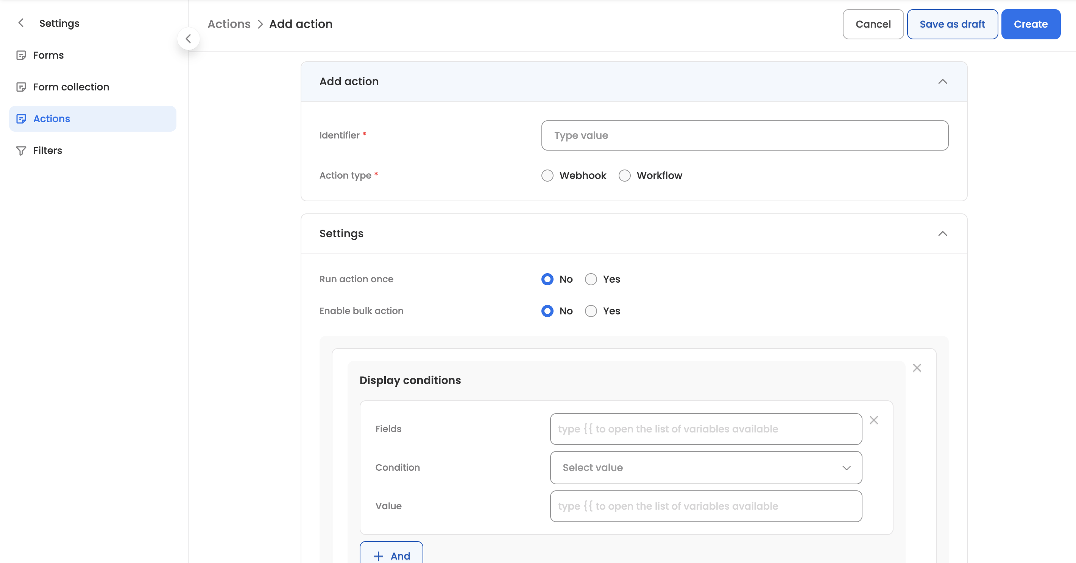
Task: Set Enable bulk action to Yes
Action: 591,311
